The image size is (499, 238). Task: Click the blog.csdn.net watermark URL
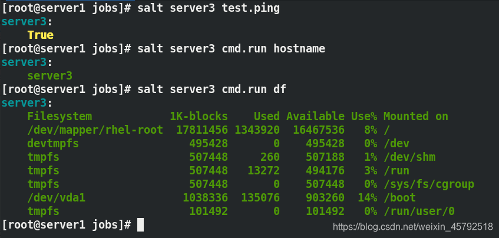pos(413,227)
